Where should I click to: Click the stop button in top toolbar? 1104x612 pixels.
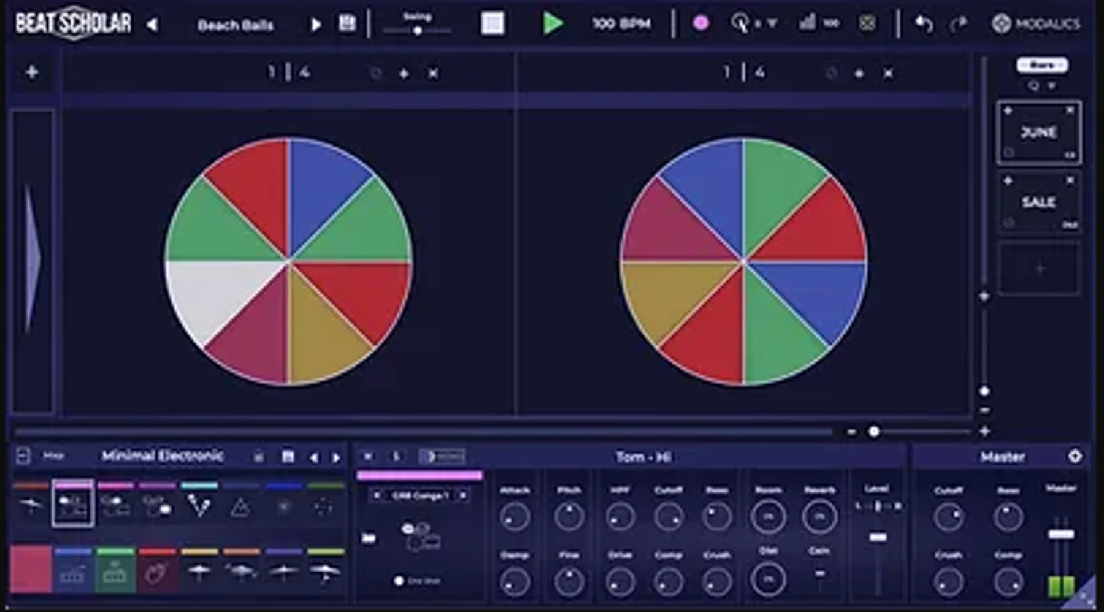tap(493, 23)
